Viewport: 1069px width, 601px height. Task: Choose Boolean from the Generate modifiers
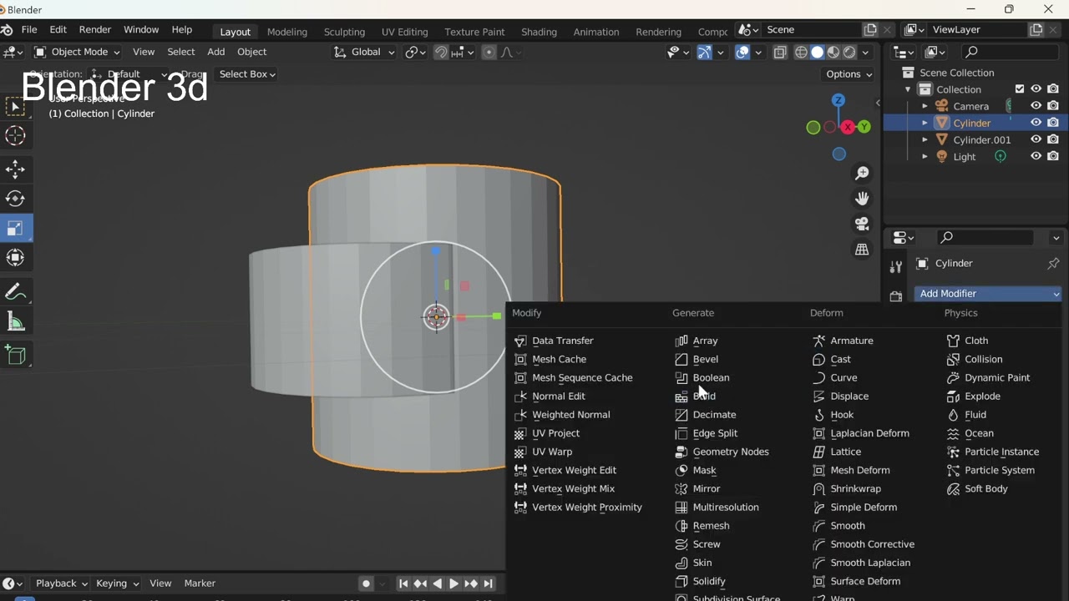point(711,378)
